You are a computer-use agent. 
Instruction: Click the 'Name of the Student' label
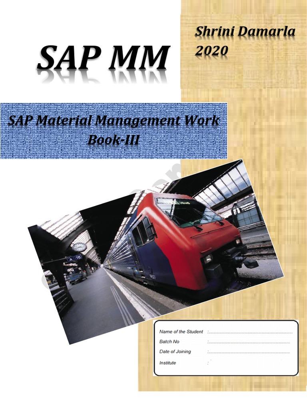tap(181, 332)
